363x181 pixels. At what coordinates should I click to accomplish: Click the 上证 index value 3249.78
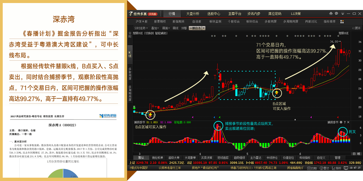pyautogui.click(x=143, y=163)
